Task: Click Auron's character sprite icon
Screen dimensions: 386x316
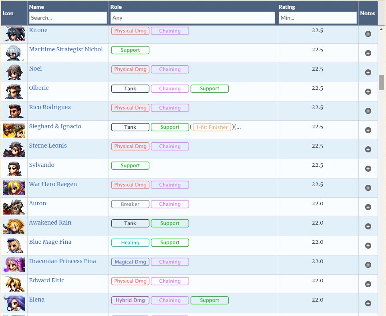Action: click(x=14, y=207)
